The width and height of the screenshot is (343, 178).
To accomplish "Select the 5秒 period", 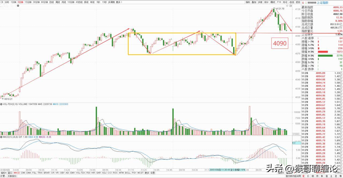I will point(98,2).
